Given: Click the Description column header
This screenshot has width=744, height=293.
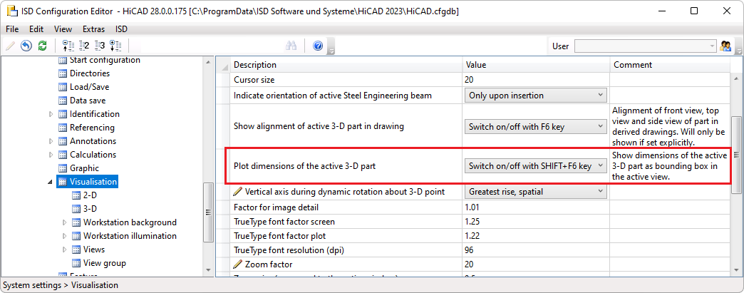Looking at the screenshot, I should click(345, 65).
